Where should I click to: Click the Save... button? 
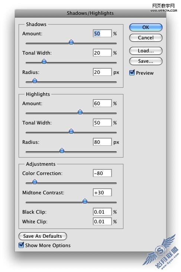pyautogui.click(x=146, y=61)
